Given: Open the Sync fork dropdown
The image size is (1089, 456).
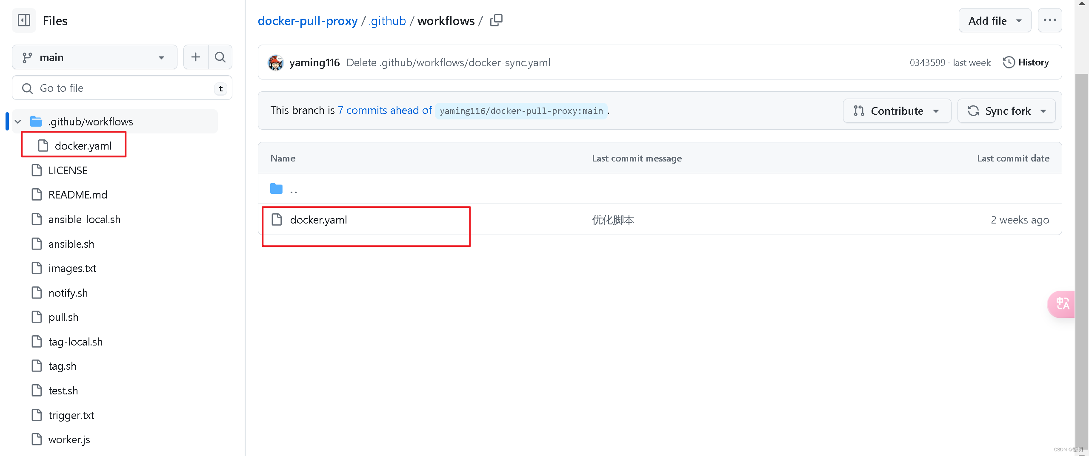Looking at the screenshot, I should (1006, 111).
